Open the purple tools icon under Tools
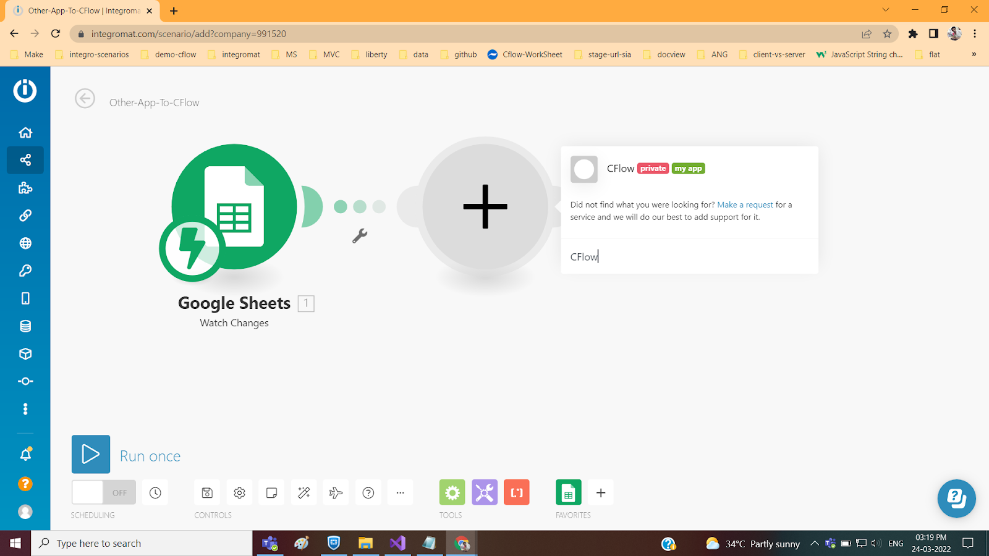Viewport: 989px width, 556px height. (x=485, y=492)
